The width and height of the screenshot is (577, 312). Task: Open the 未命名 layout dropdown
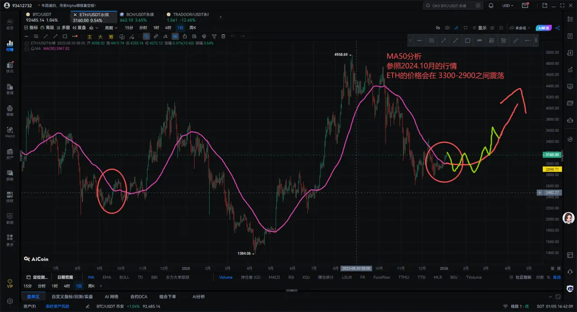pos(520,27)
